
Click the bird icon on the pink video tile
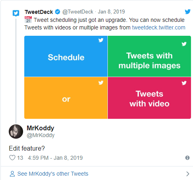(x=184, y=83)
